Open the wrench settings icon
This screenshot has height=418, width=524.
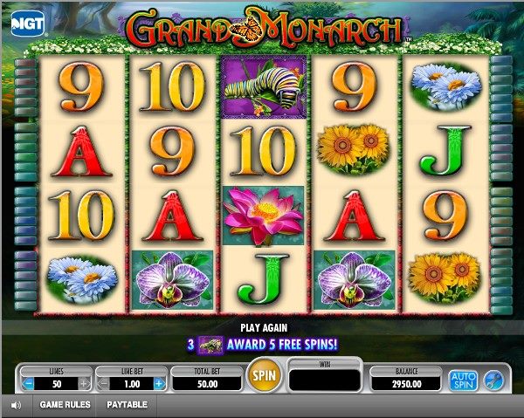(x=493, y=380)
